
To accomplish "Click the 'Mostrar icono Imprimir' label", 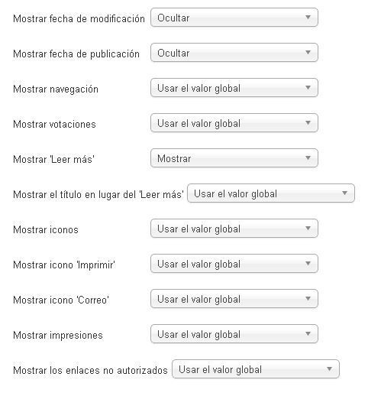I will point(64,265).
